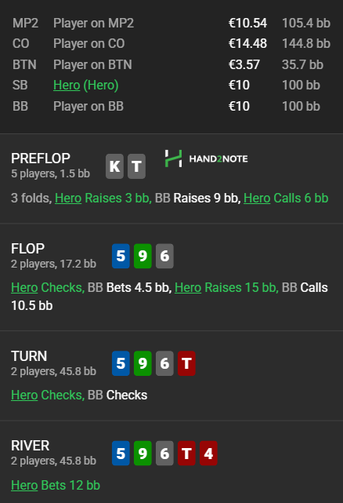Select the Player on BTN row
343x503 pixels.
click(x=171, y=64)
